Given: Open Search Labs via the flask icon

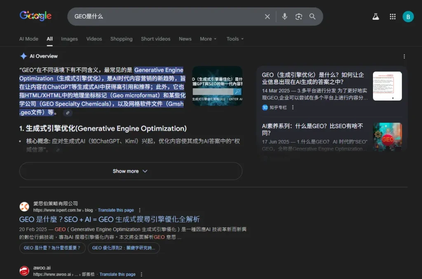Looking at the screenshot, I should pyautogui.click(x=375, y=16).
